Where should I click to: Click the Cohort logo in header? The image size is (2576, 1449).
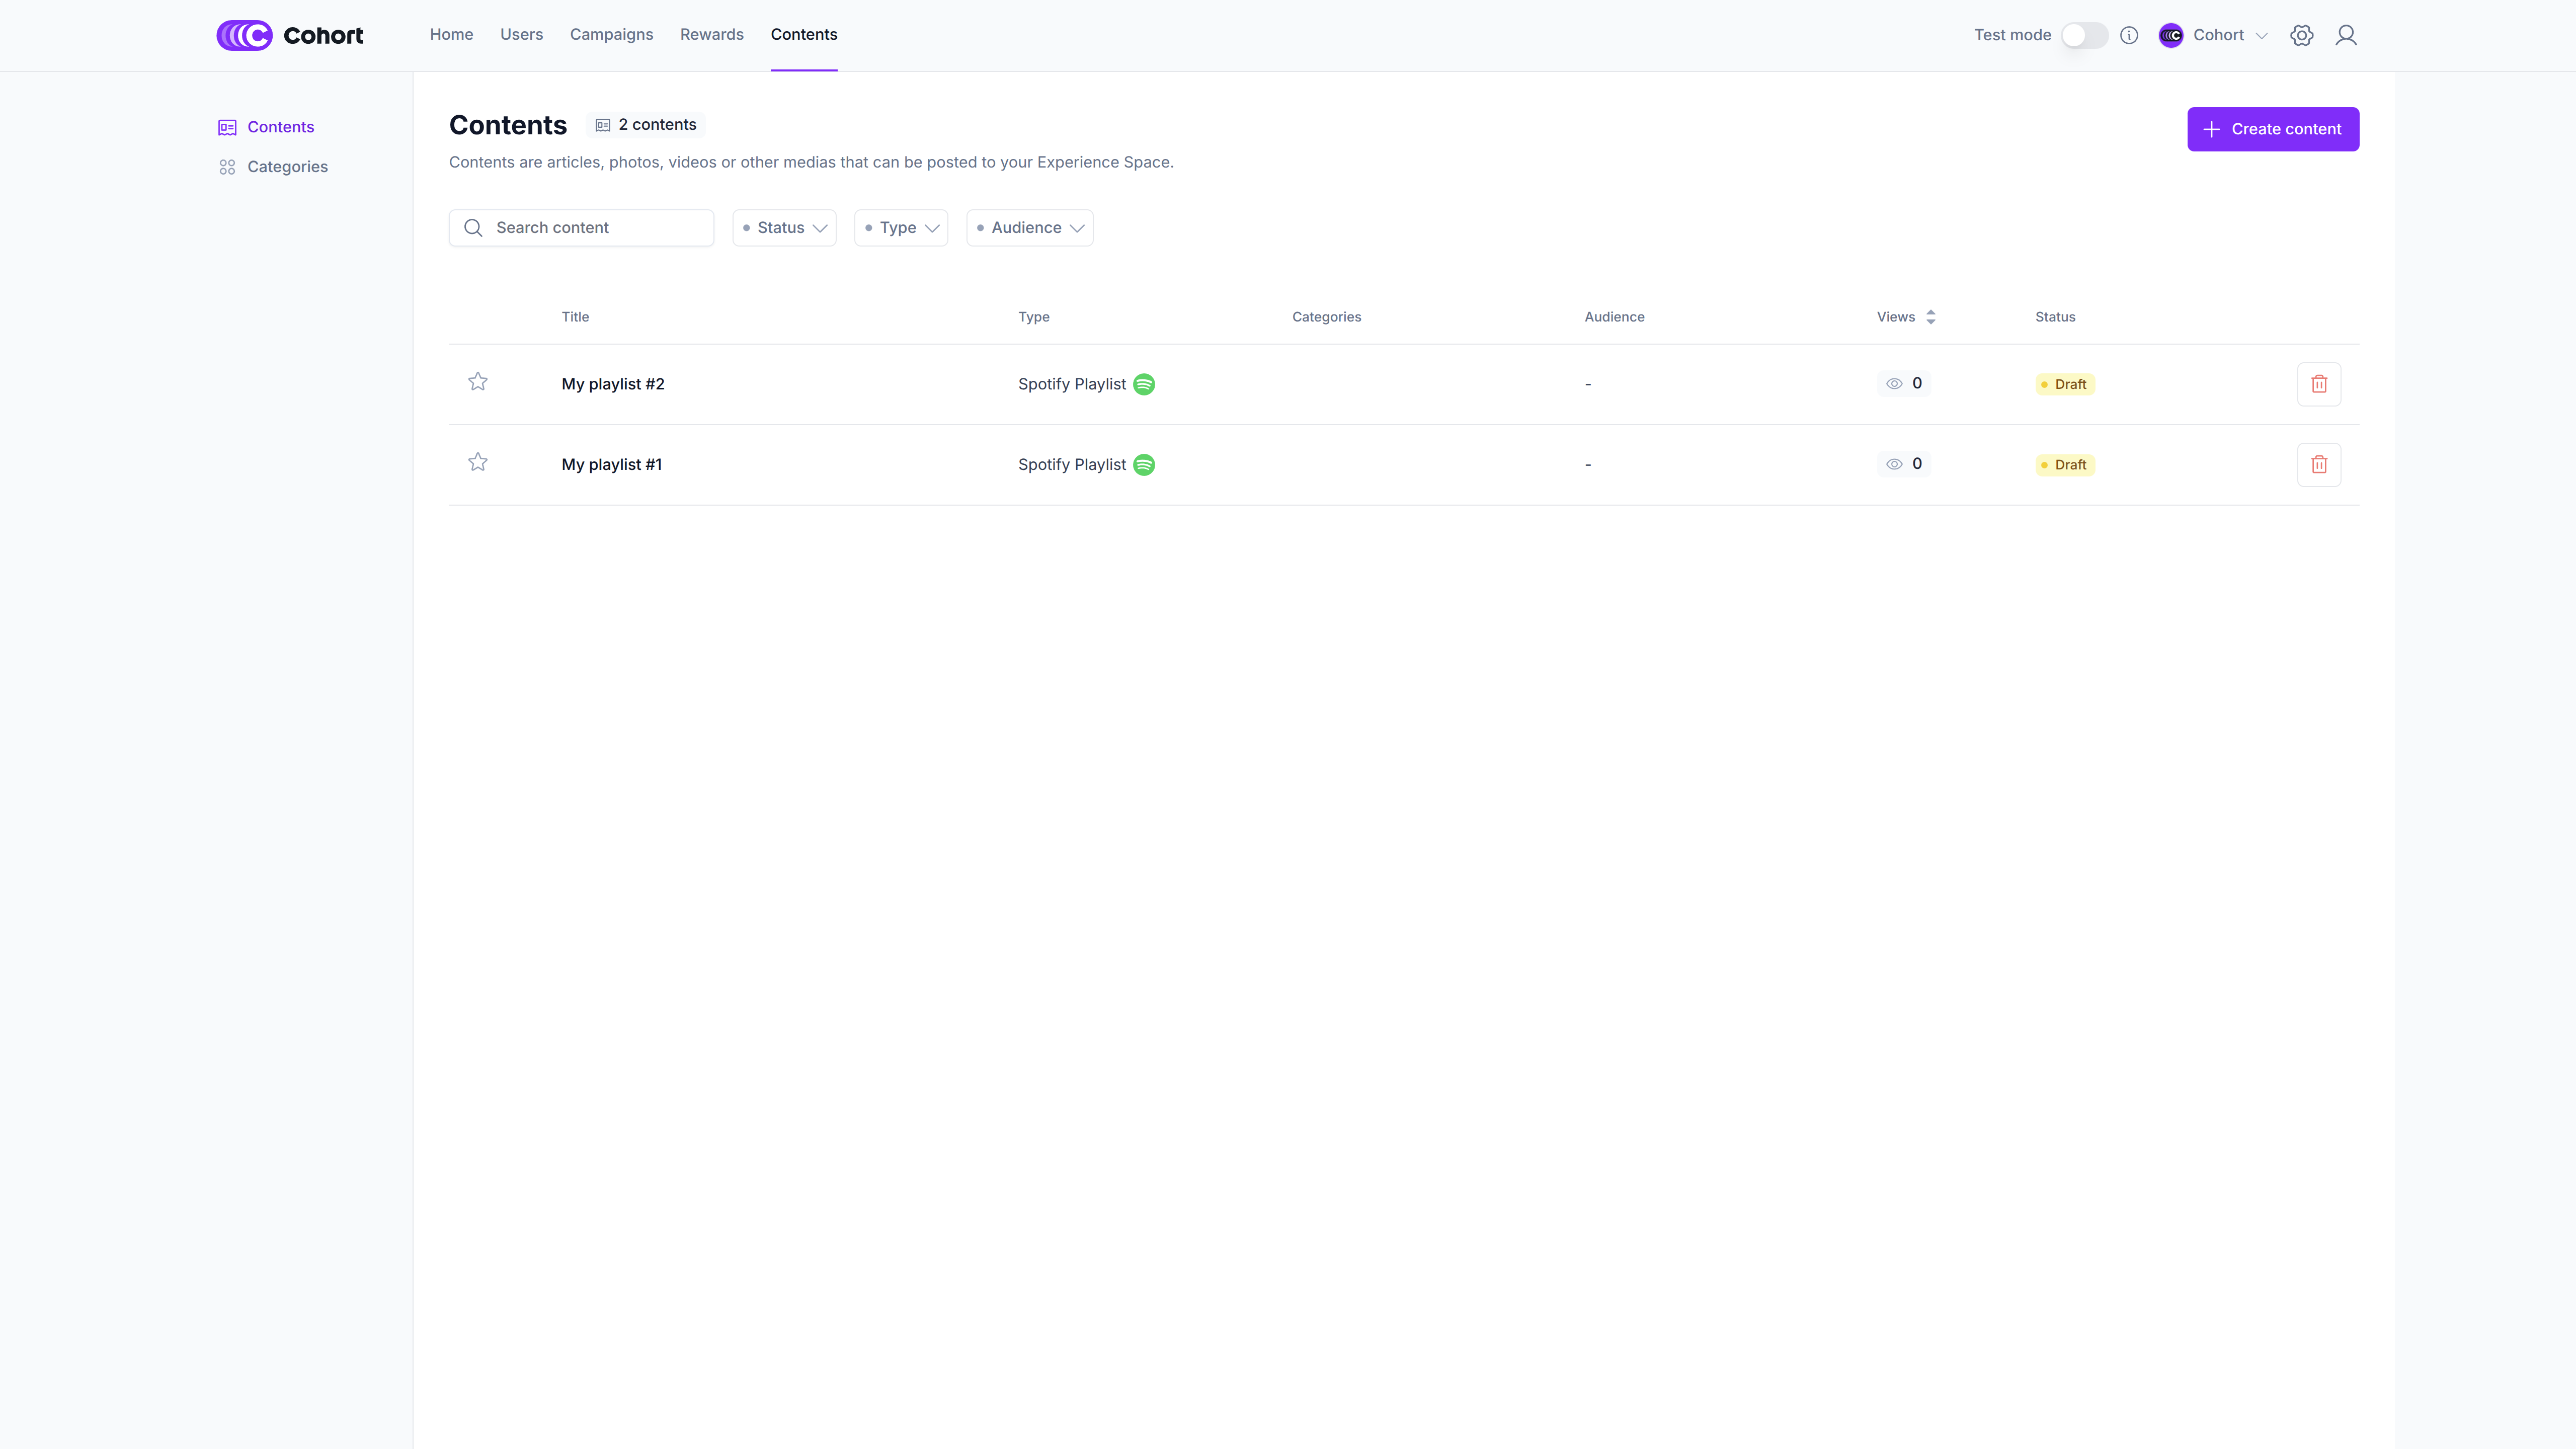289,35
